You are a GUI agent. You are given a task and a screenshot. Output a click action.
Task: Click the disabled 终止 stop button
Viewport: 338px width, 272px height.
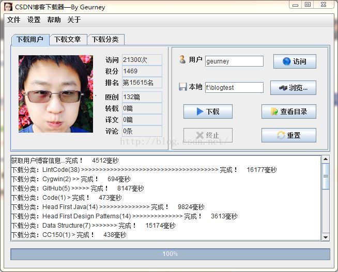click(x=208, y=135)
